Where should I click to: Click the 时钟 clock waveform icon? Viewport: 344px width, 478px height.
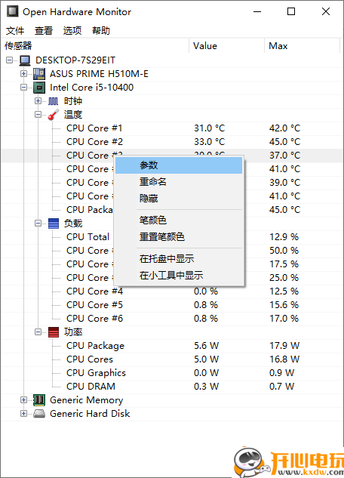[53, 101]
